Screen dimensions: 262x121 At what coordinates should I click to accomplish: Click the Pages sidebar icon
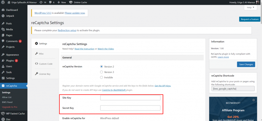click(x=3, y=35)
